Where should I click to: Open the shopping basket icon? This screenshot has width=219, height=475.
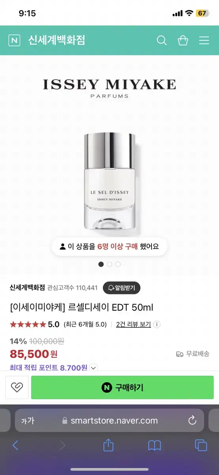tap(183, 40)
